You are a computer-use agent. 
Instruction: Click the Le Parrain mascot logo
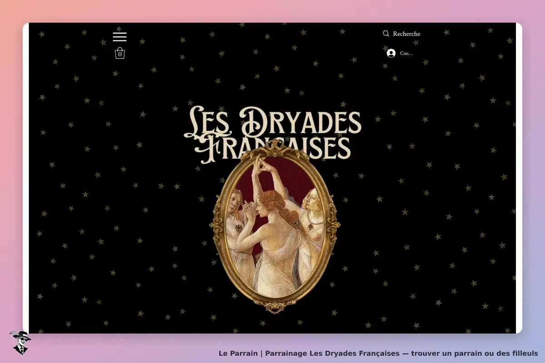(x=20, y=343)
